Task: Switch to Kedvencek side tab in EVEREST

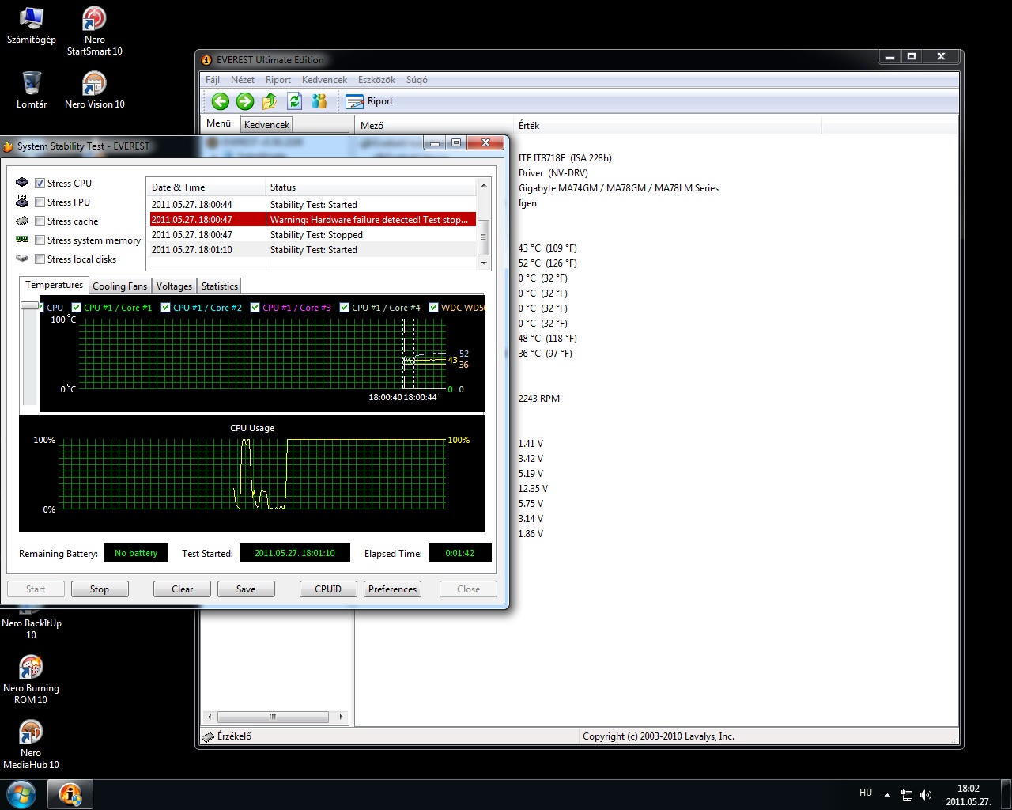Action: (x=266, y=125)
